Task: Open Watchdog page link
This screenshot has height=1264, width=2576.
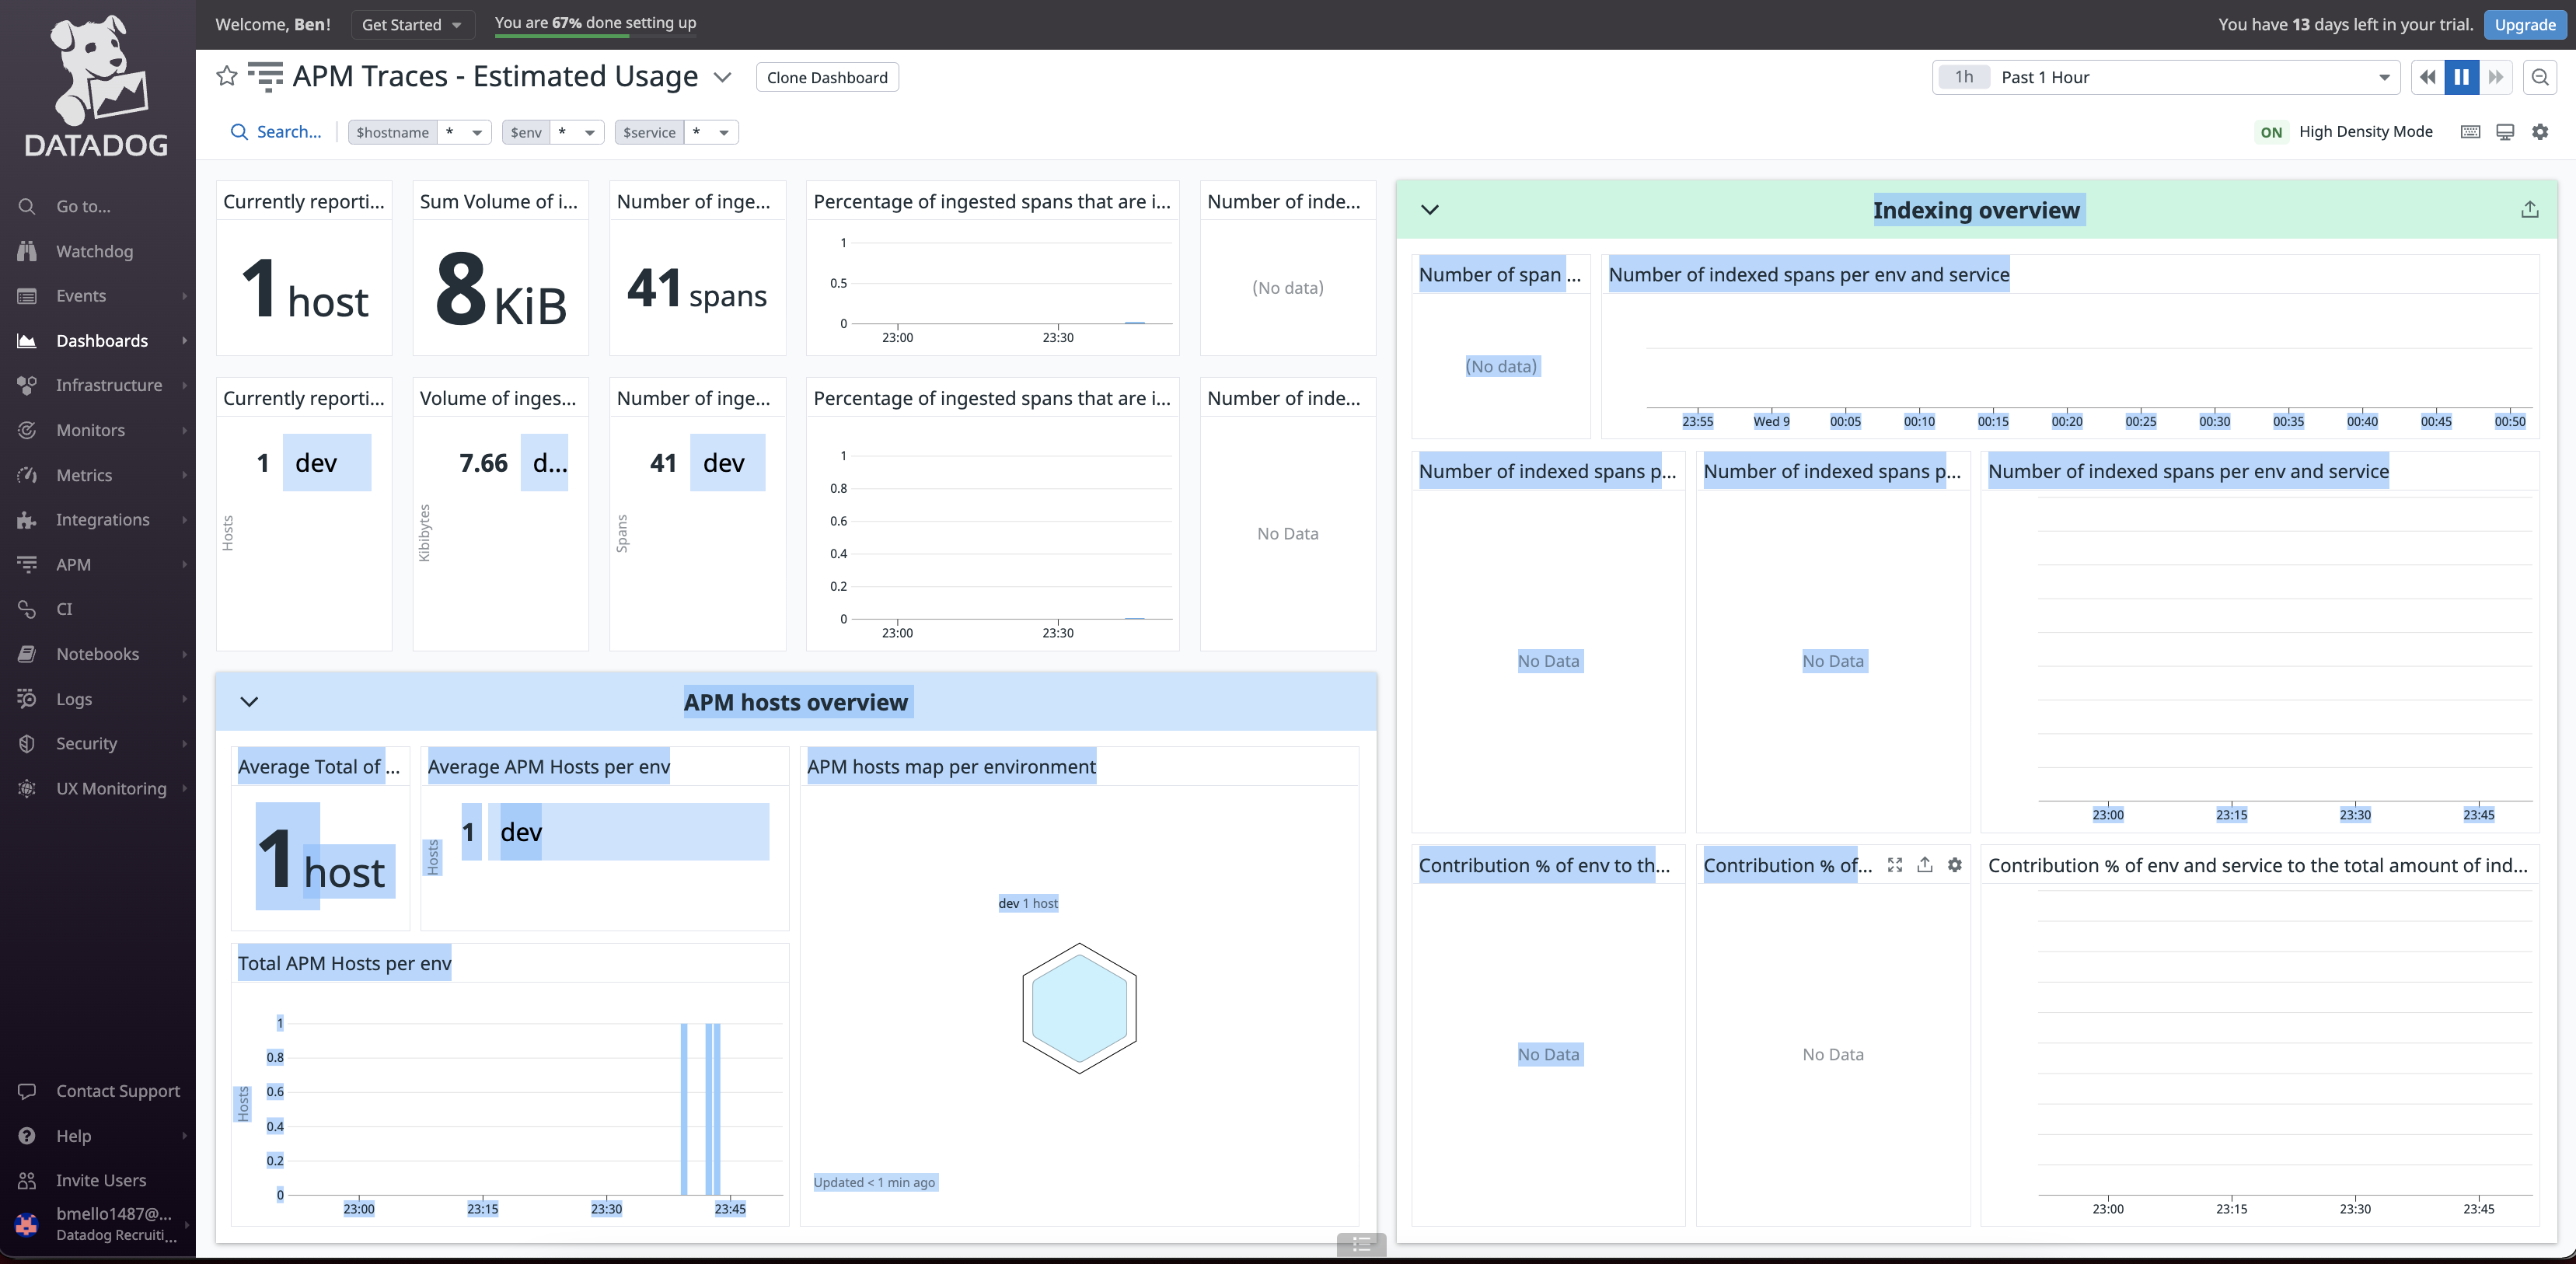Action: (x=94, y=251)
